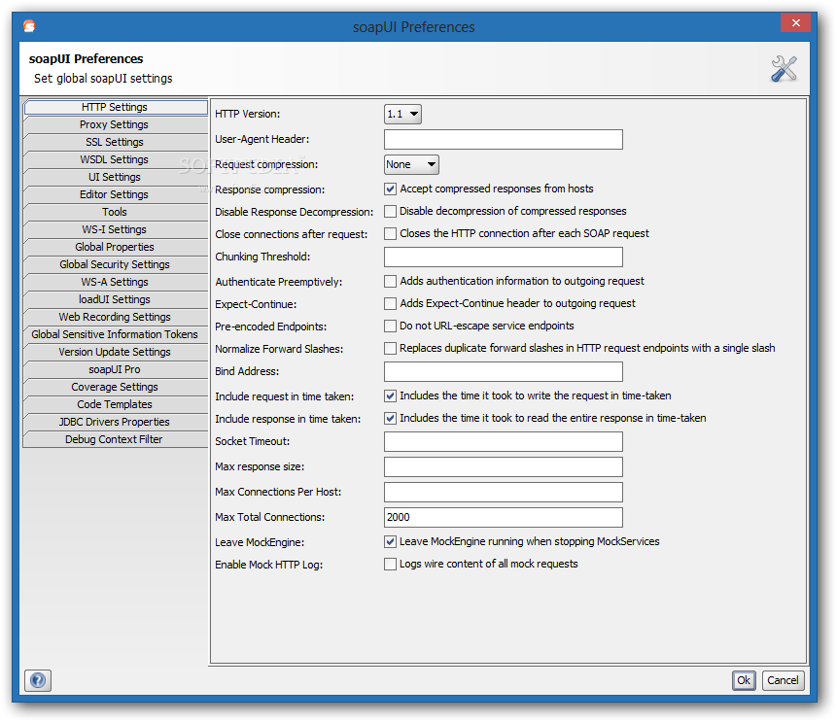Check Closes the HTTP connection after each request
Viewport: 837px width, 722px height.
390,234
